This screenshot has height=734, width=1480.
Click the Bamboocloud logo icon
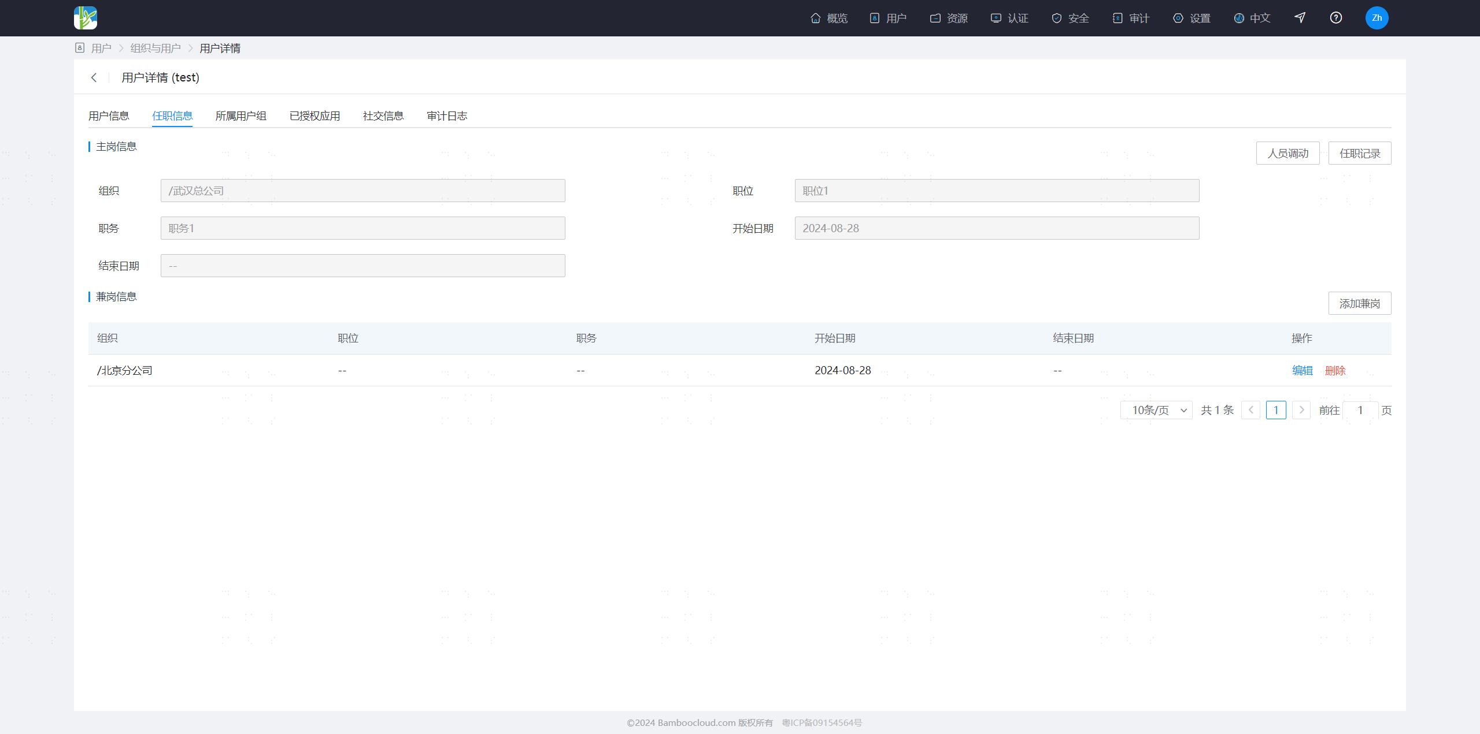point(86,18)
